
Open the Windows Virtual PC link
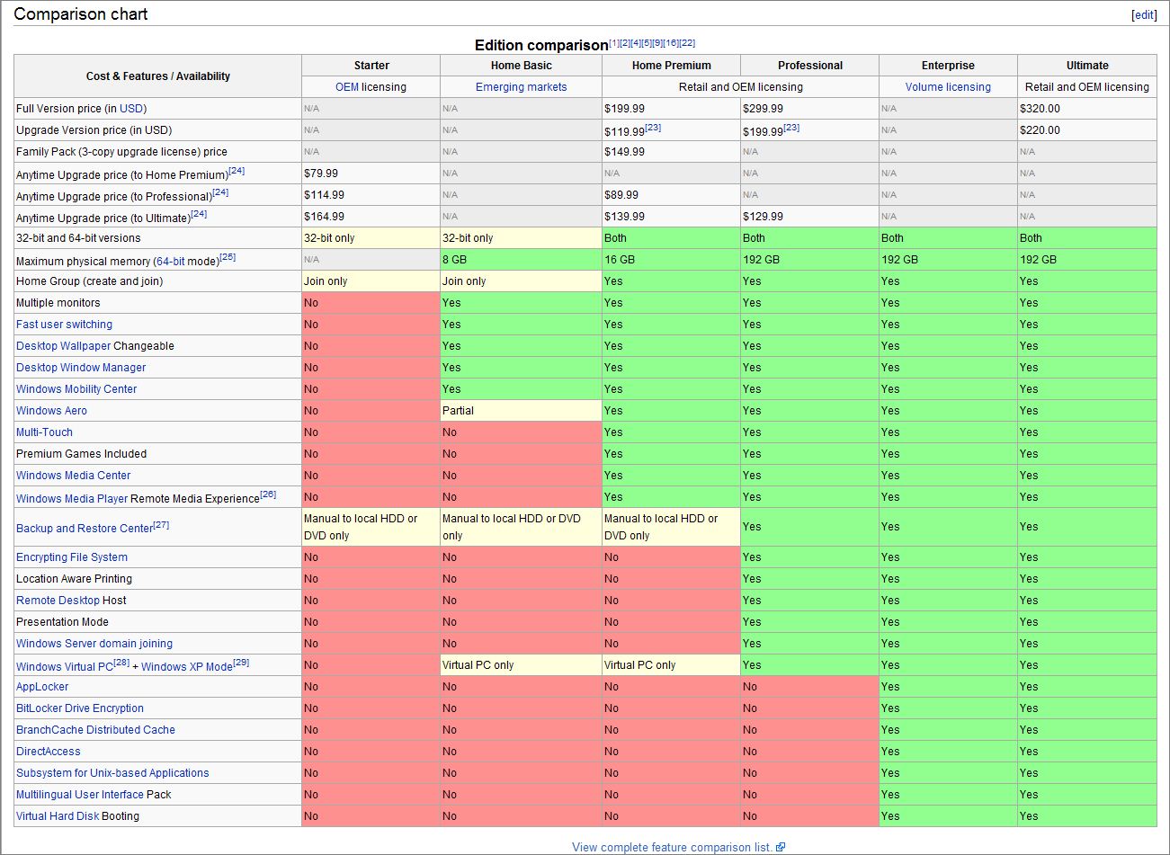[65, 667]
